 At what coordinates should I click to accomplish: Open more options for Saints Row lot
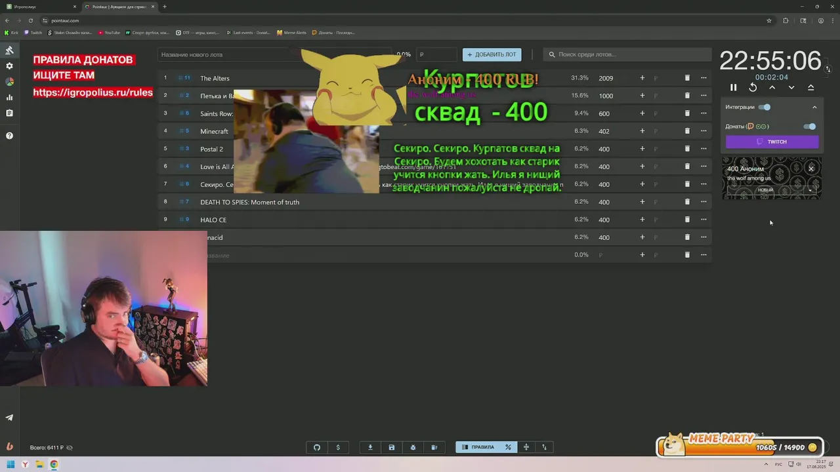pyautogui.click(x=703, y=113)
